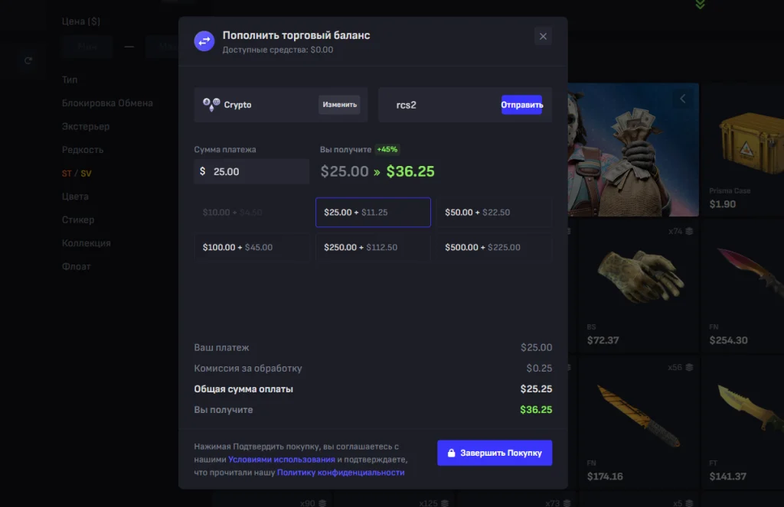Open the ST / SV filter

click(x=77, y=174)
